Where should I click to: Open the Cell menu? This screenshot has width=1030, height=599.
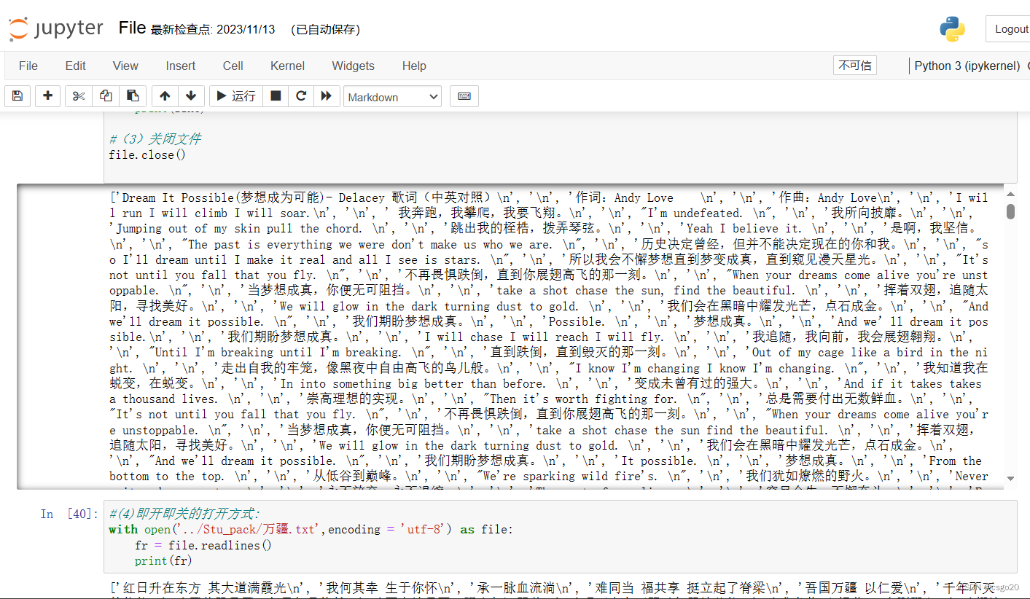point(233,66)
